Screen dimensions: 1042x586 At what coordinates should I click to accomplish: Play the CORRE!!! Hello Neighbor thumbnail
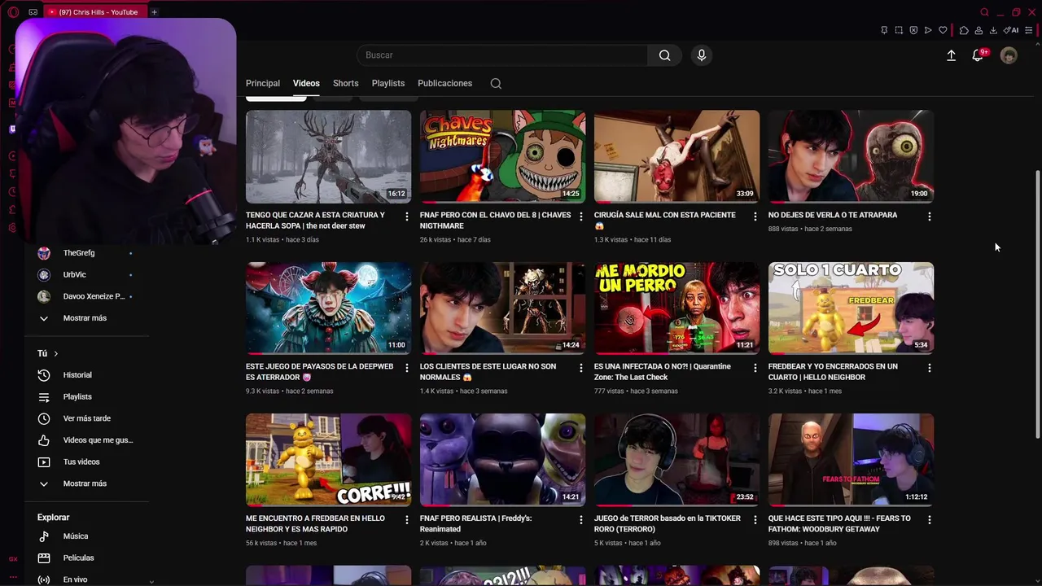[329, 459]
